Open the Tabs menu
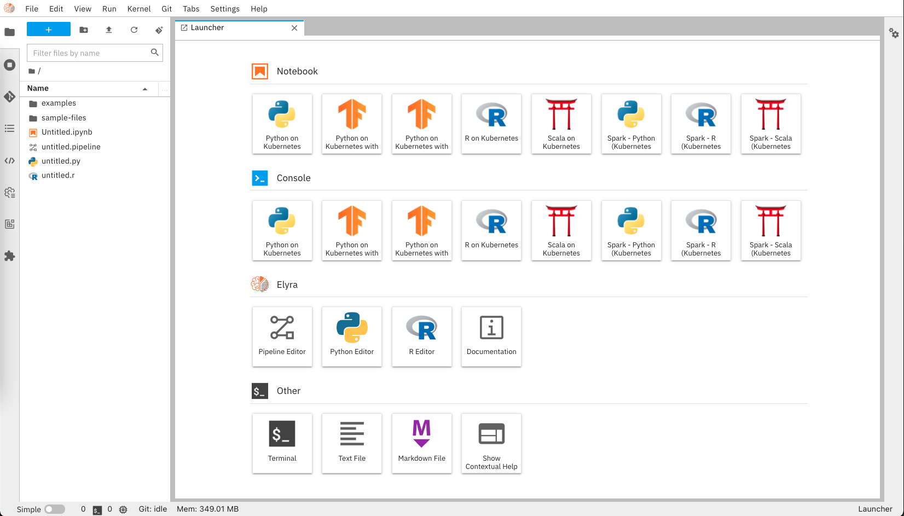Screen dimensions: 904x516 [191, 9]
